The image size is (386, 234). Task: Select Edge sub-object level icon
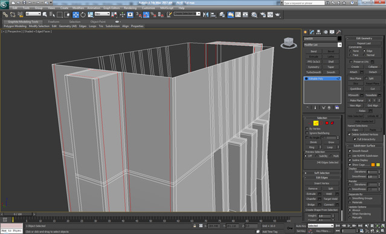pyautogui.click(x=316, y=123)
